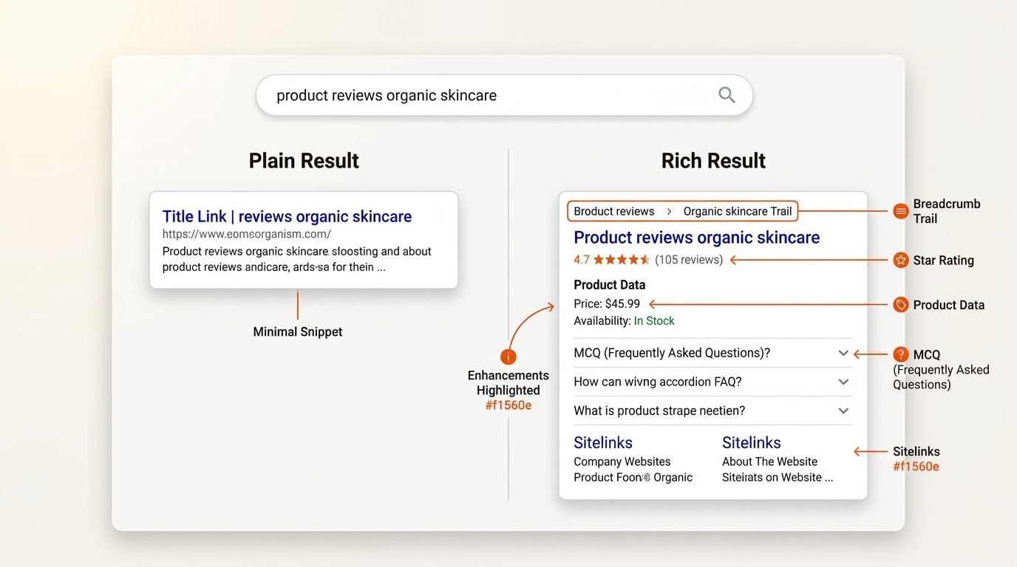This screenshot has width=1017, height=567.
Task: Click the Plain Result heading
Action: (x=304, y=161)
